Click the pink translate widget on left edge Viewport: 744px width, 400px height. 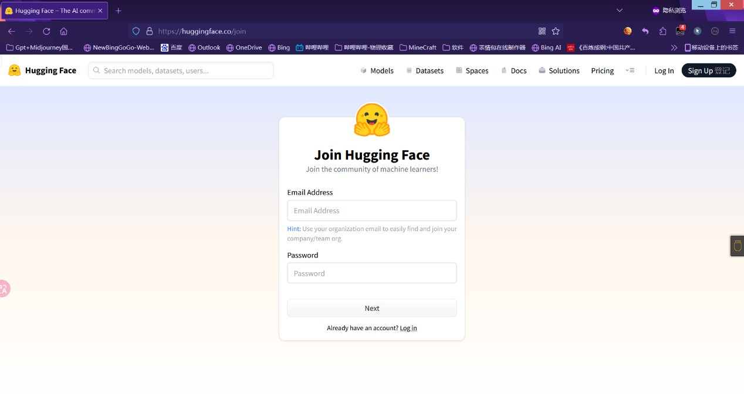click(x=4, y=289)
